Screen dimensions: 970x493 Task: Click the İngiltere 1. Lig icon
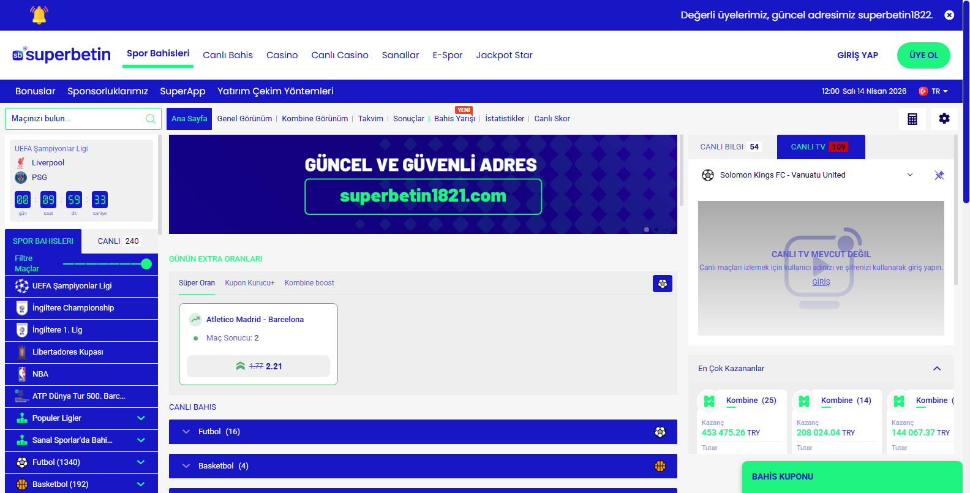click(x=22, y=330)
